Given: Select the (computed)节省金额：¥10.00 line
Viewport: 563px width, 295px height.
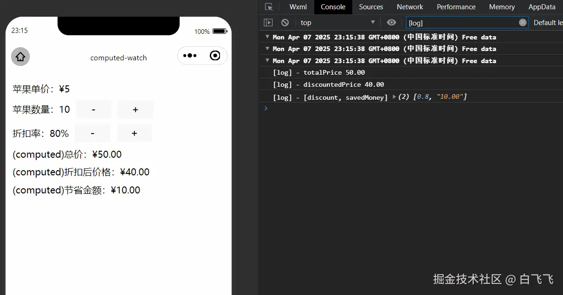Looking at the screenshot, I should coord(76,190).
